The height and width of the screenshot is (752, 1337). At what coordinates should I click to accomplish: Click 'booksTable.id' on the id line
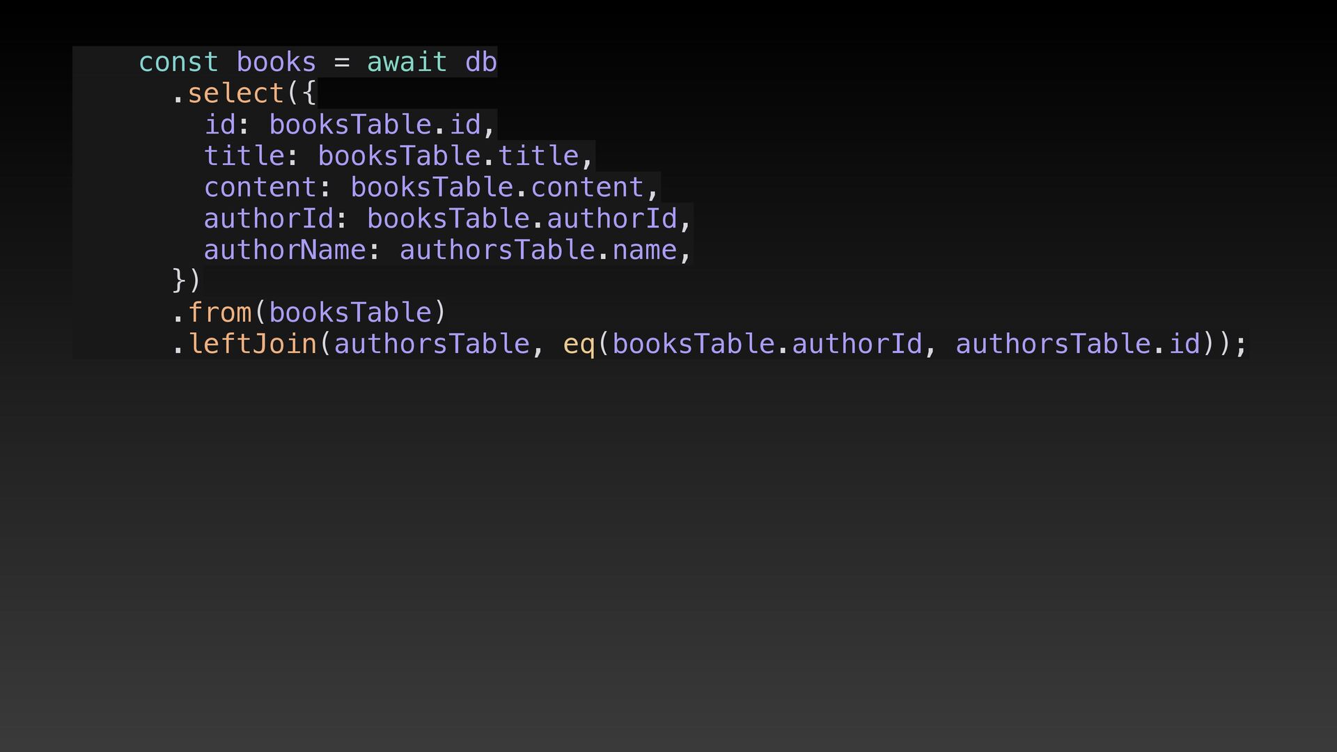(375, 125)
